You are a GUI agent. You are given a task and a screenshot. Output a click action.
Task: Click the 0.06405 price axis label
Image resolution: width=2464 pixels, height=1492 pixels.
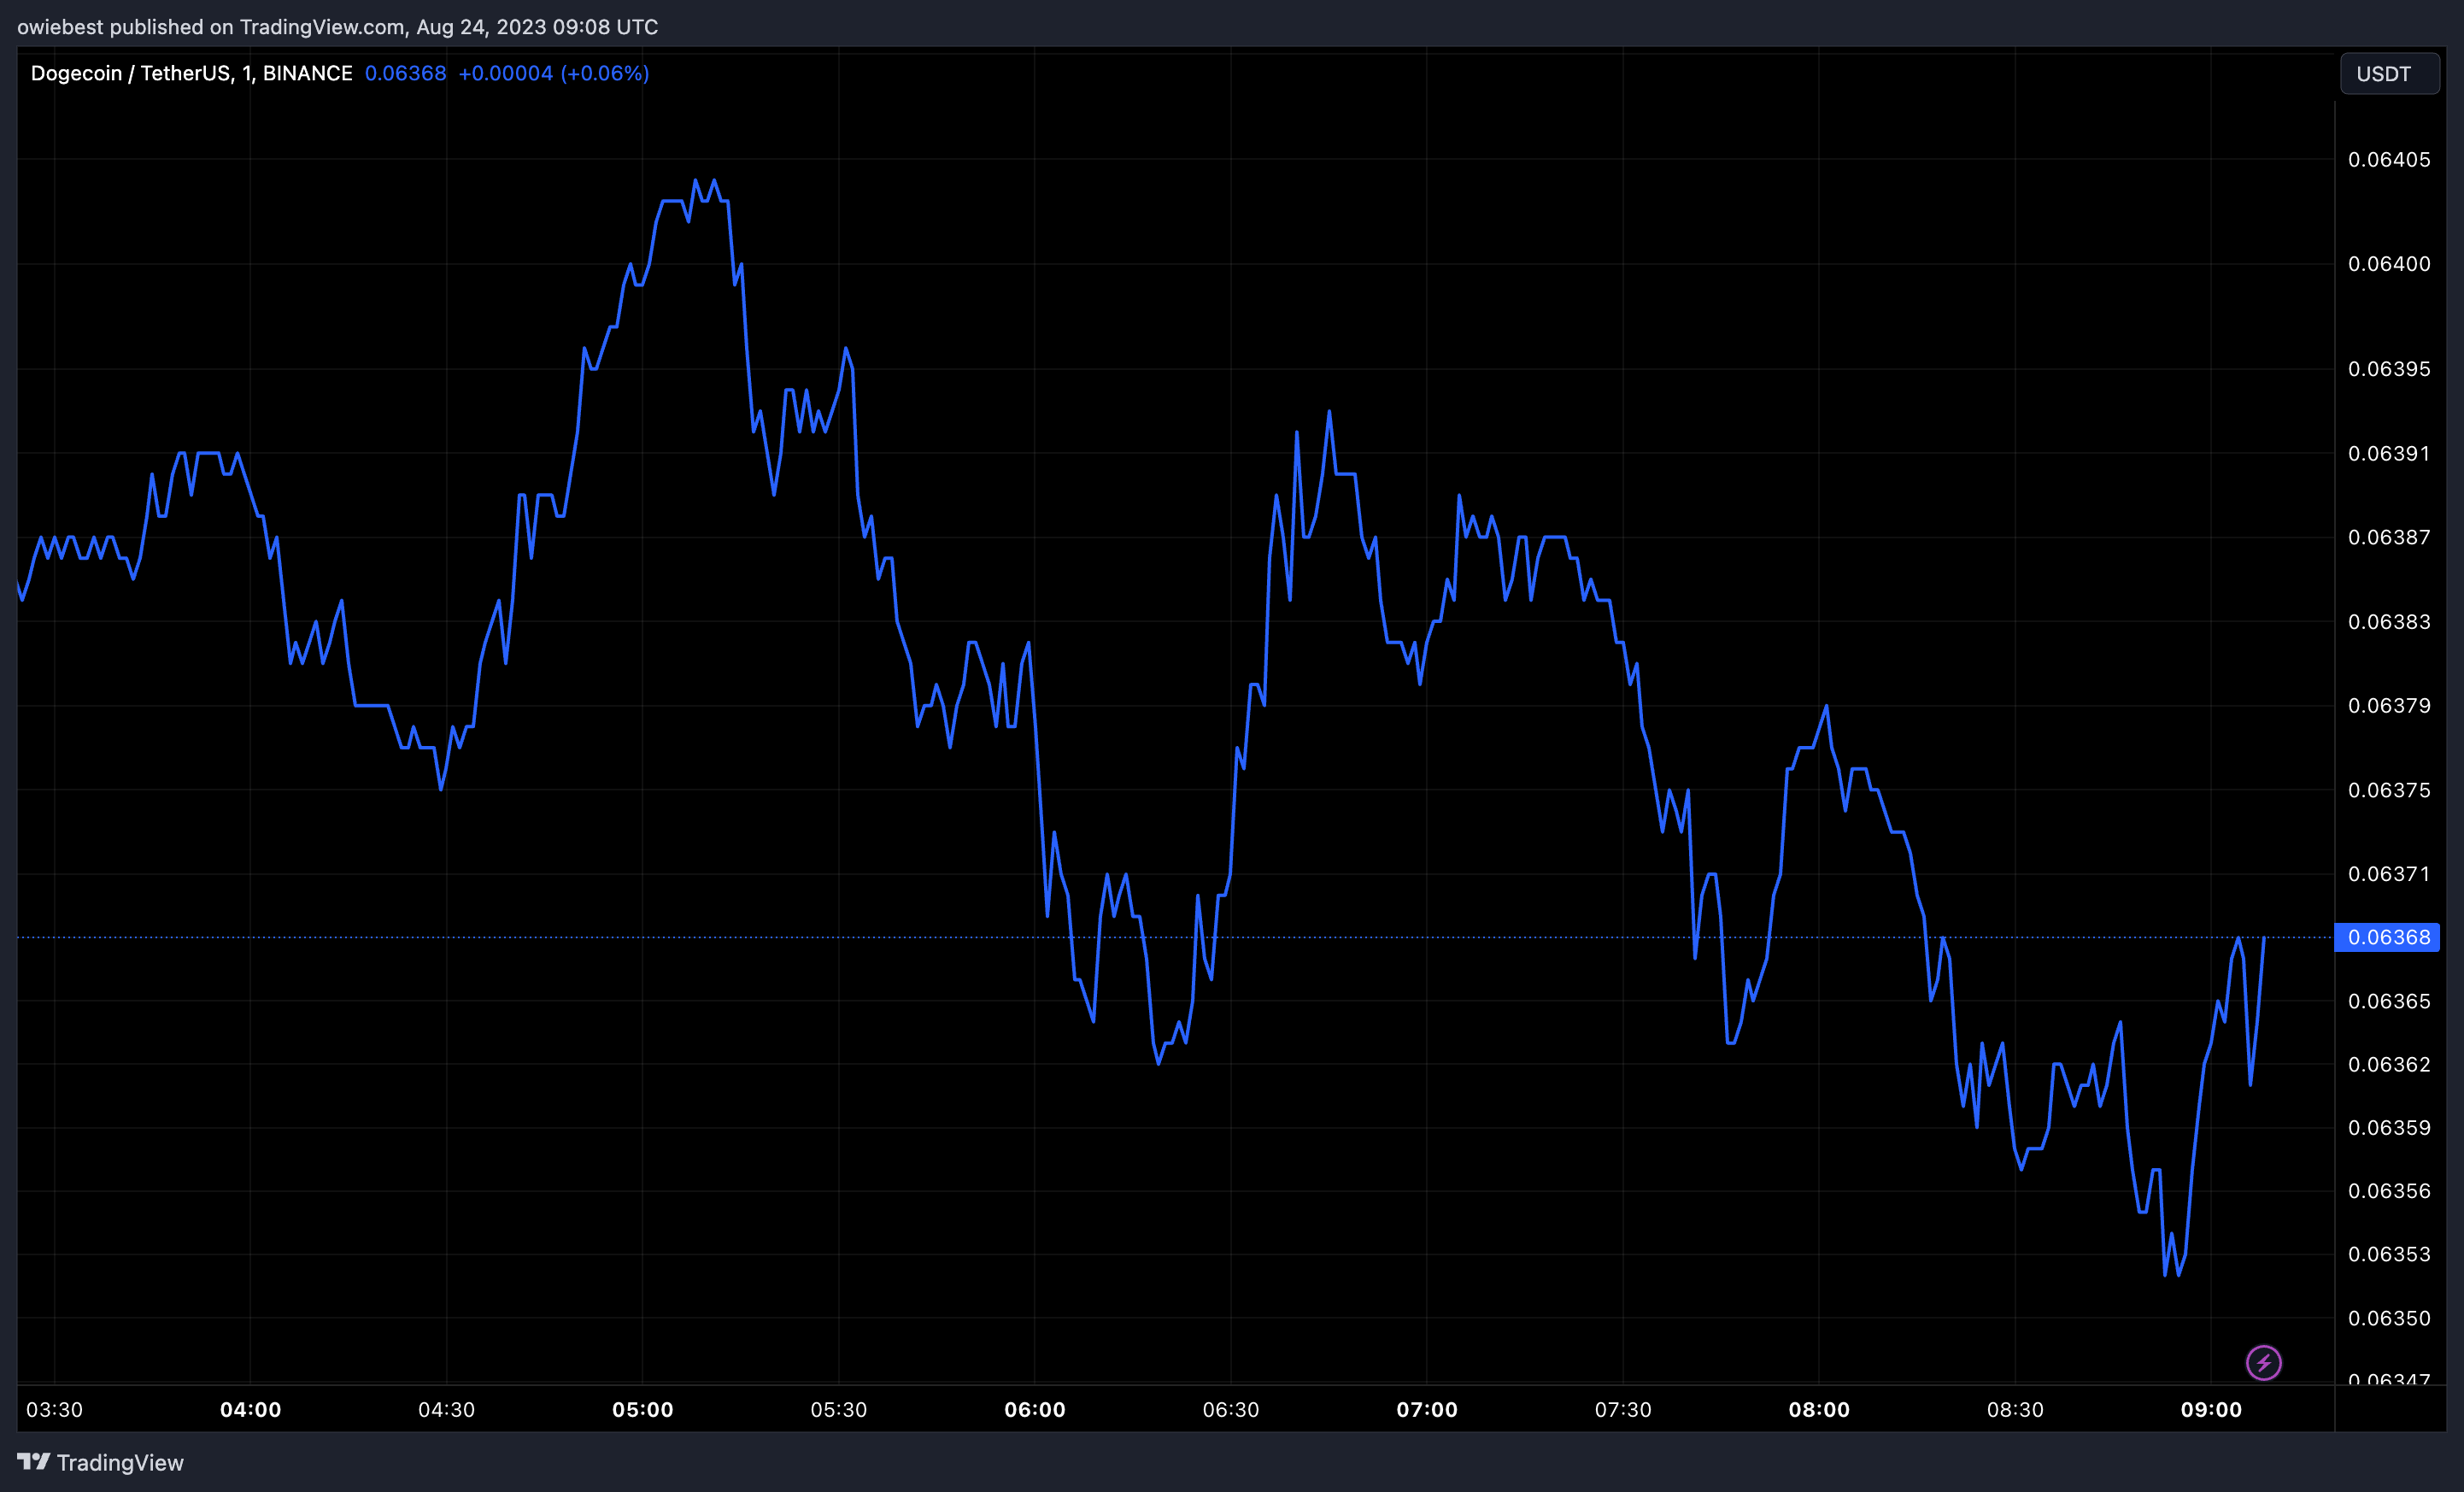2389,160
